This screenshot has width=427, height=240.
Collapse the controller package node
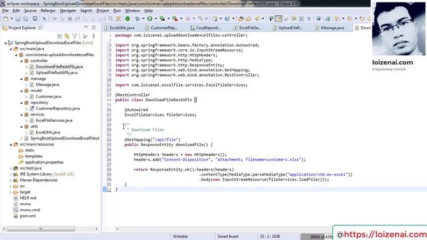click(21, 61)
